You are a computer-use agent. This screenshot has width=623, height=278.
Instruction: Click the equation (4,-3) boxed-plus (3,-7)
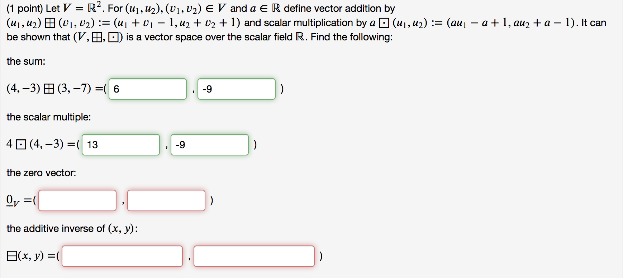pyautogui.click(x=48, y=89)
